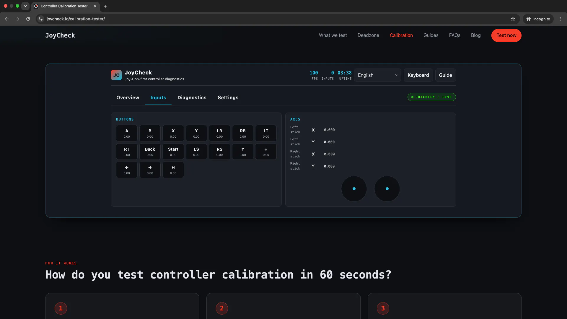Image resolution: width=567 pixels, height=319 pixels.
Task: Click the X button tile
Action: click(173, 133)
